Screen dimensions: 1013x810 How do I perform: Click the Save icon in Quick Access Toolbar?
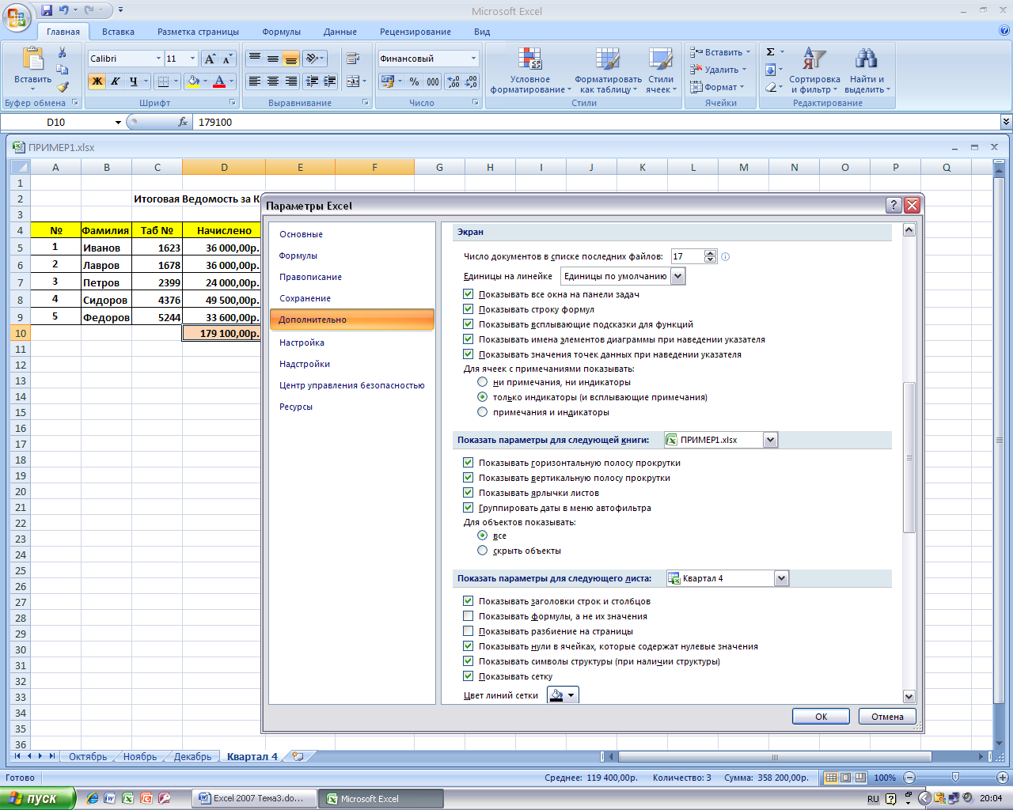tap(47, 10)
